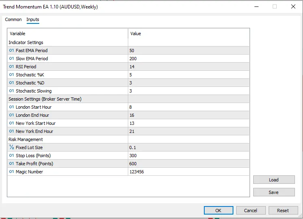Click the icon next to Stop Loss (Points)
303x219 pixels.
tap(11, 156)
